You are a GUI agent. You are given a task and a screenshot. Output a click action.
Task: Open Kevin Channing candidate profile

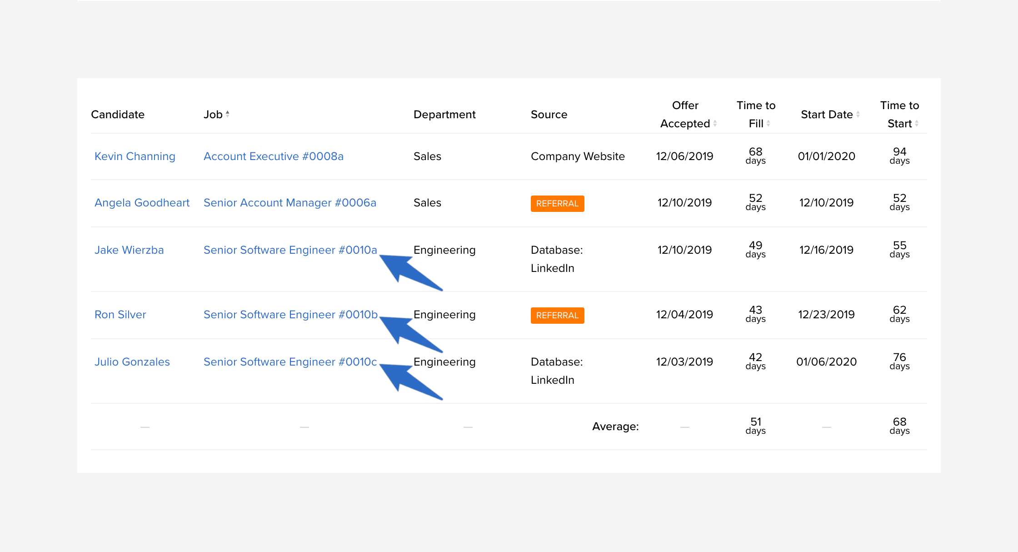click(x=135, y=156)
